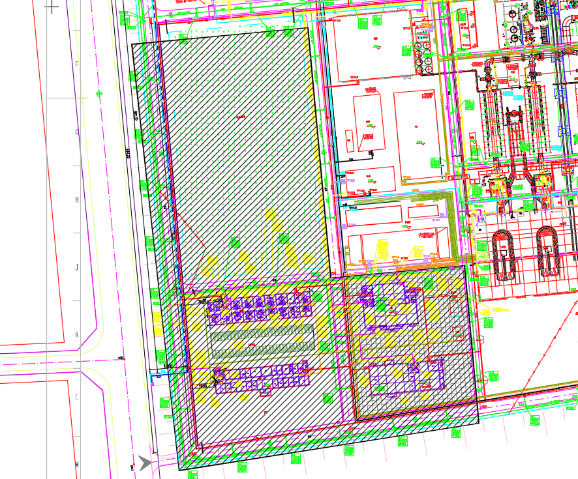Click grid row label J

tap(77, 267)
